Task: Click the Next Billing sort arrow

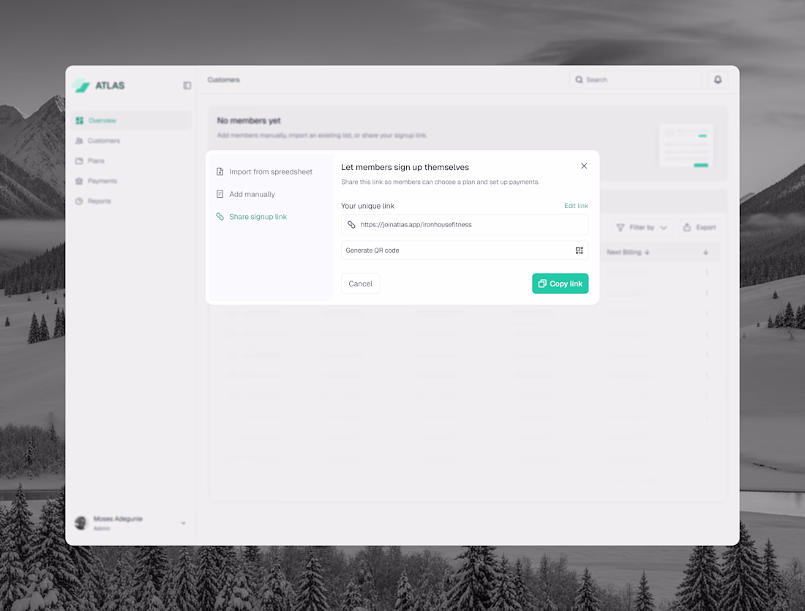Action: 648,252
